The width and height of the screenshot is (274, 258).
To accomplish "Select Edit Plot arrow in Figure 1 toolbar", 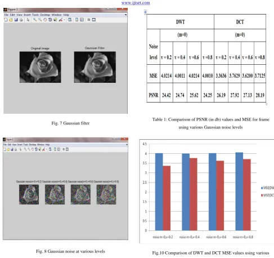I will coord(20,149).
